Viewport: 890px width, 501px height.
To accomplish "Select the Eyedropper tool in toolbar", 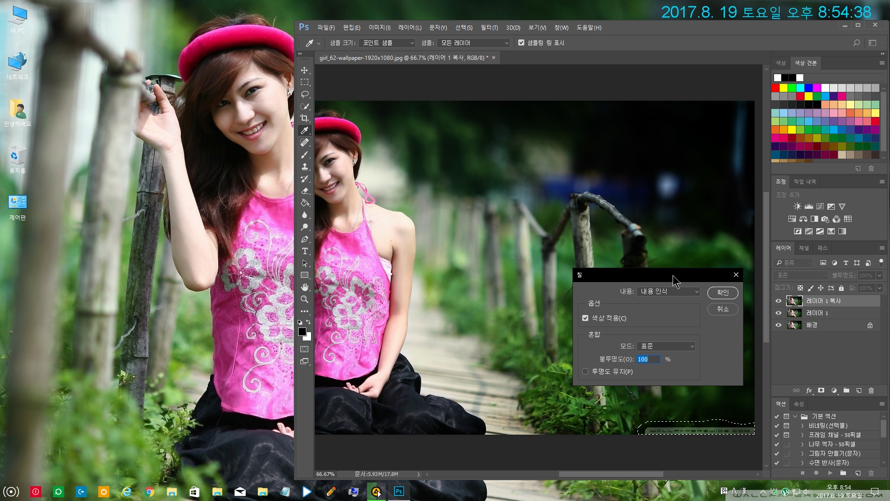I will pyautogui.click(x=305, y=131).
